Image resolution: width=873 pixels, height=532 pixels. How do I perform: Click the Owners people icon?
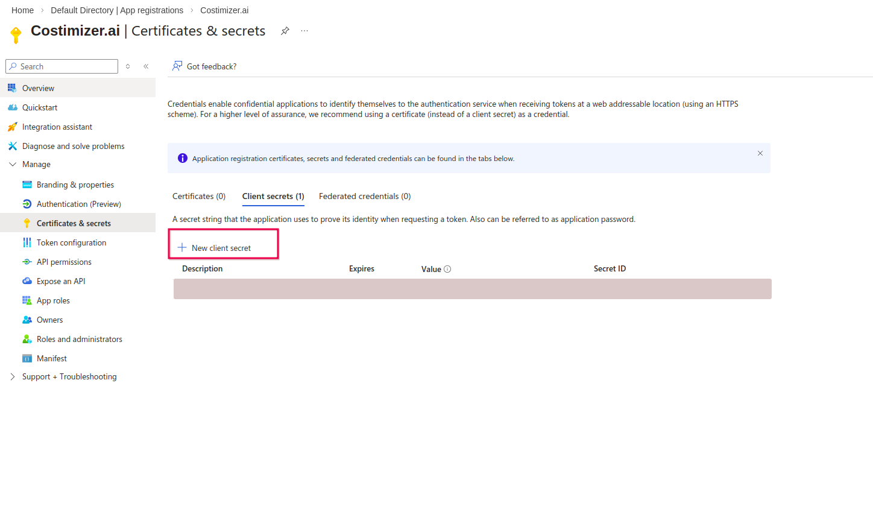pos(27,320)
